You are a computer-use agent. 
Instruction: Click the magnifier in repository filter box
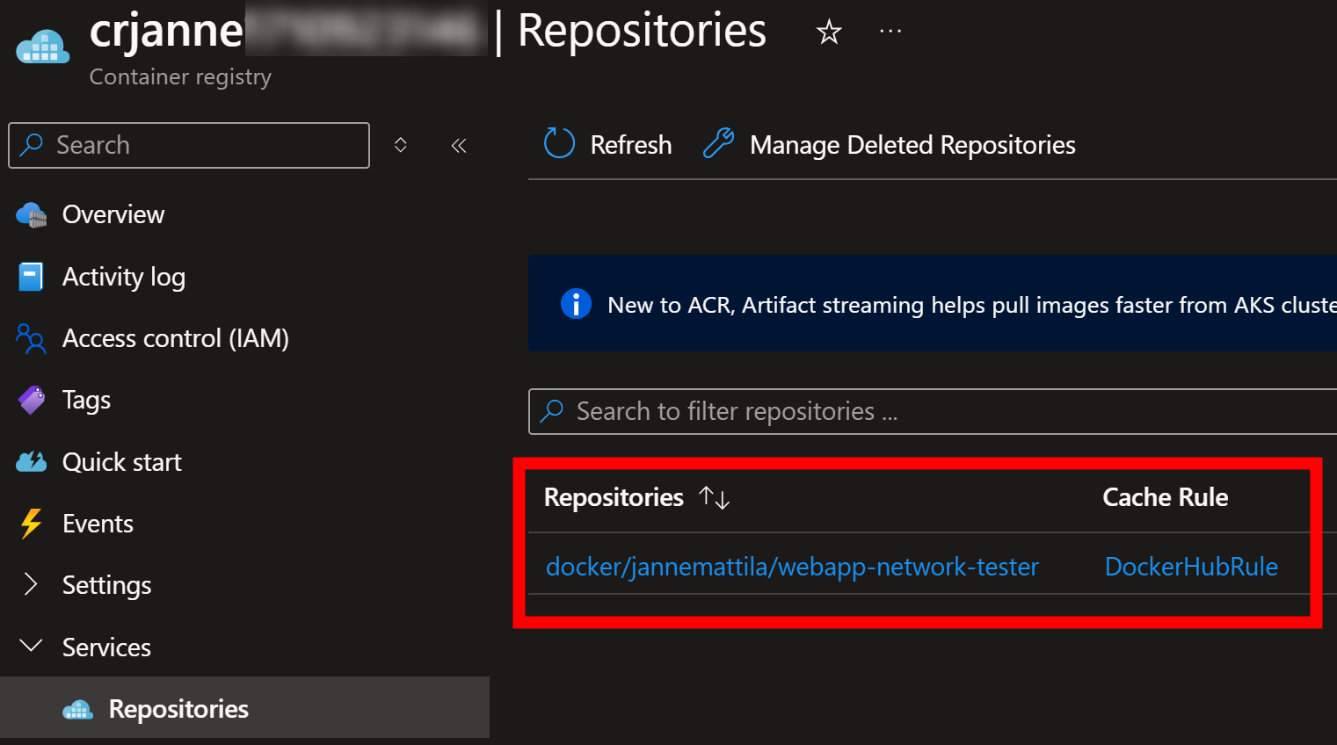pos(552,410)
